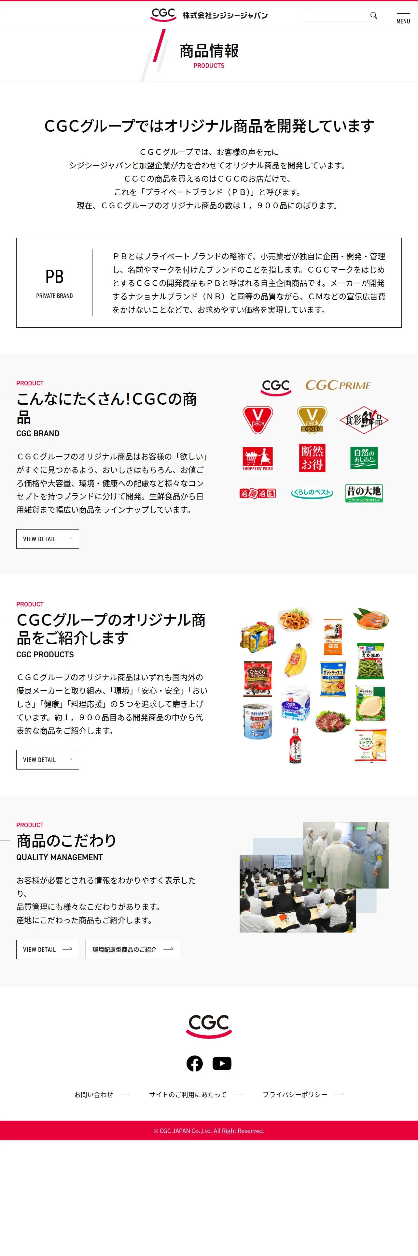This screenshot has width=418, height=1256.
Task: Click the search magnifier icon
Action: click(373, 15)
